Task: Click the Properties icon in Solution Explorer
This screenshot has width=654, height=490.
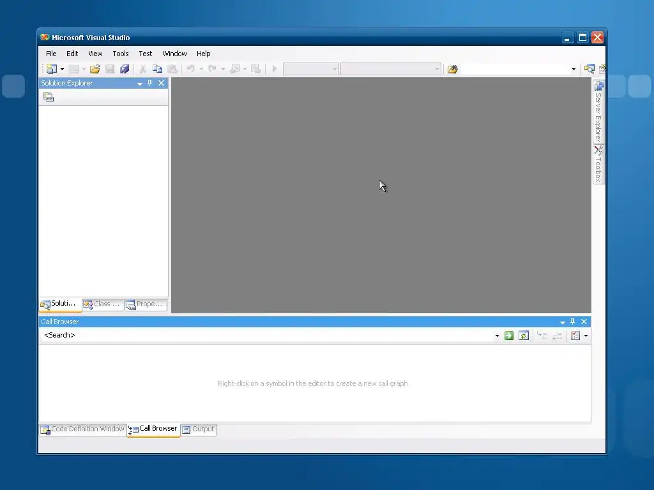Action: click(x=49, y=97)
